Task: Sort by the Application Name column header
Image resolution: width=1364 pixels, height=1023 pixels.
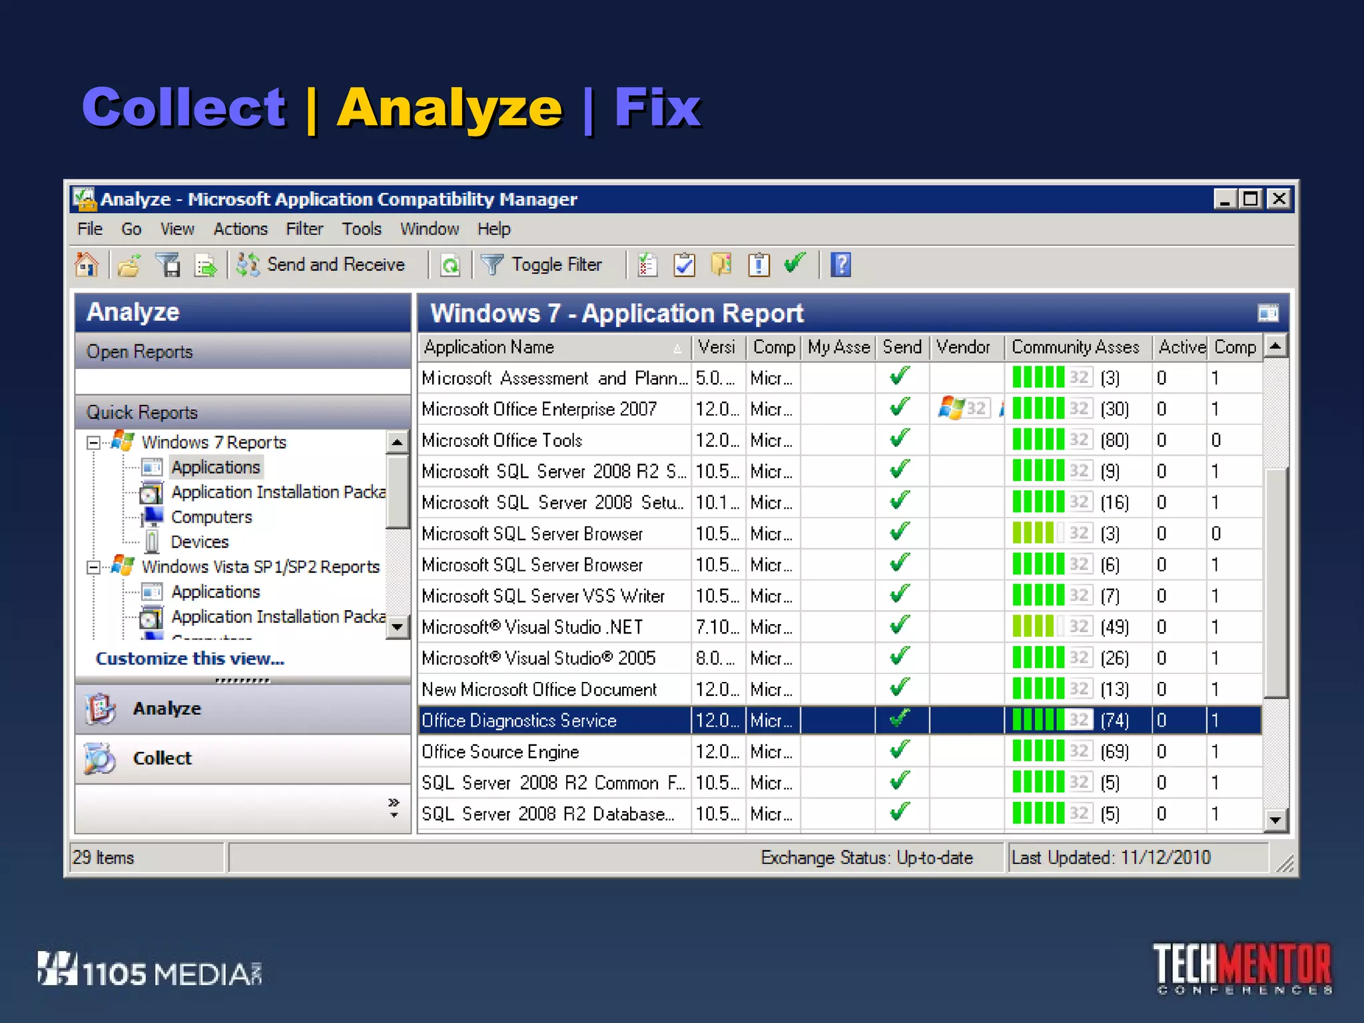Action: (555, 347)
